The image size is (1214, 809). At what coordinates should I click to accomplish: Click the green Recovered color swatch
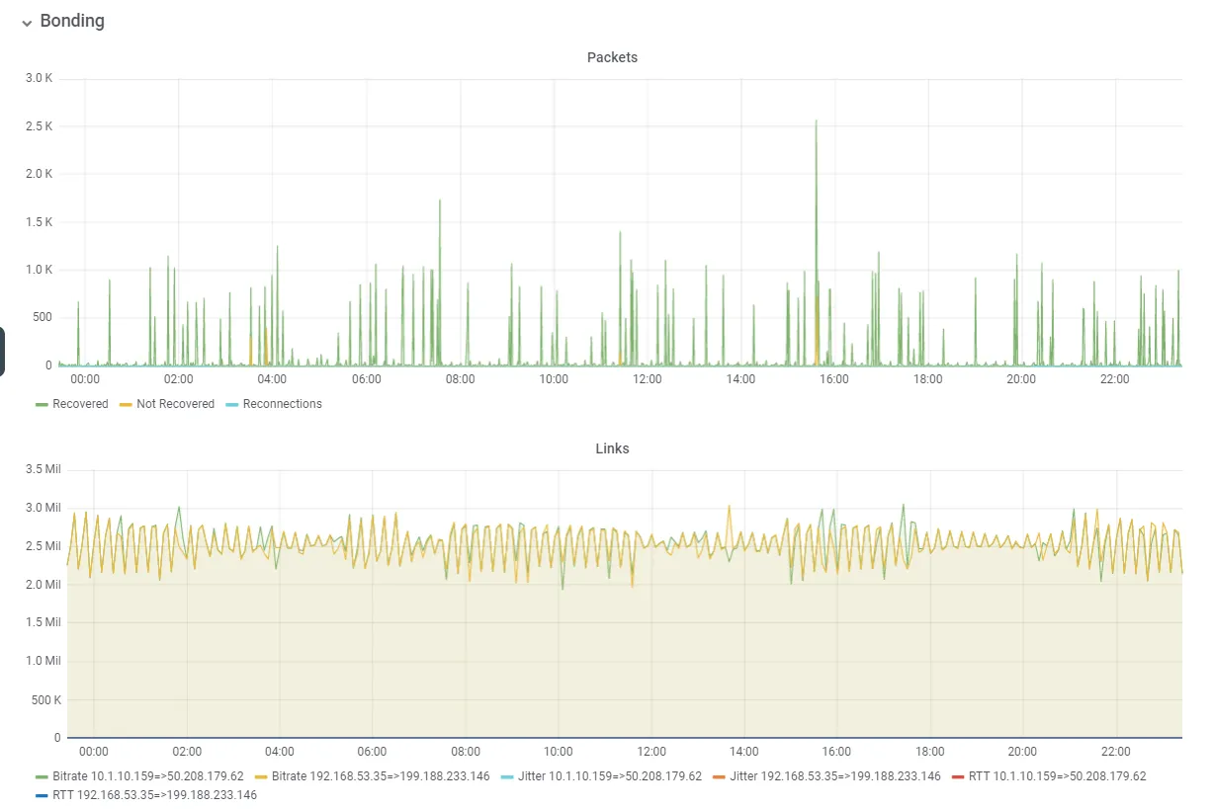point(42,405)
